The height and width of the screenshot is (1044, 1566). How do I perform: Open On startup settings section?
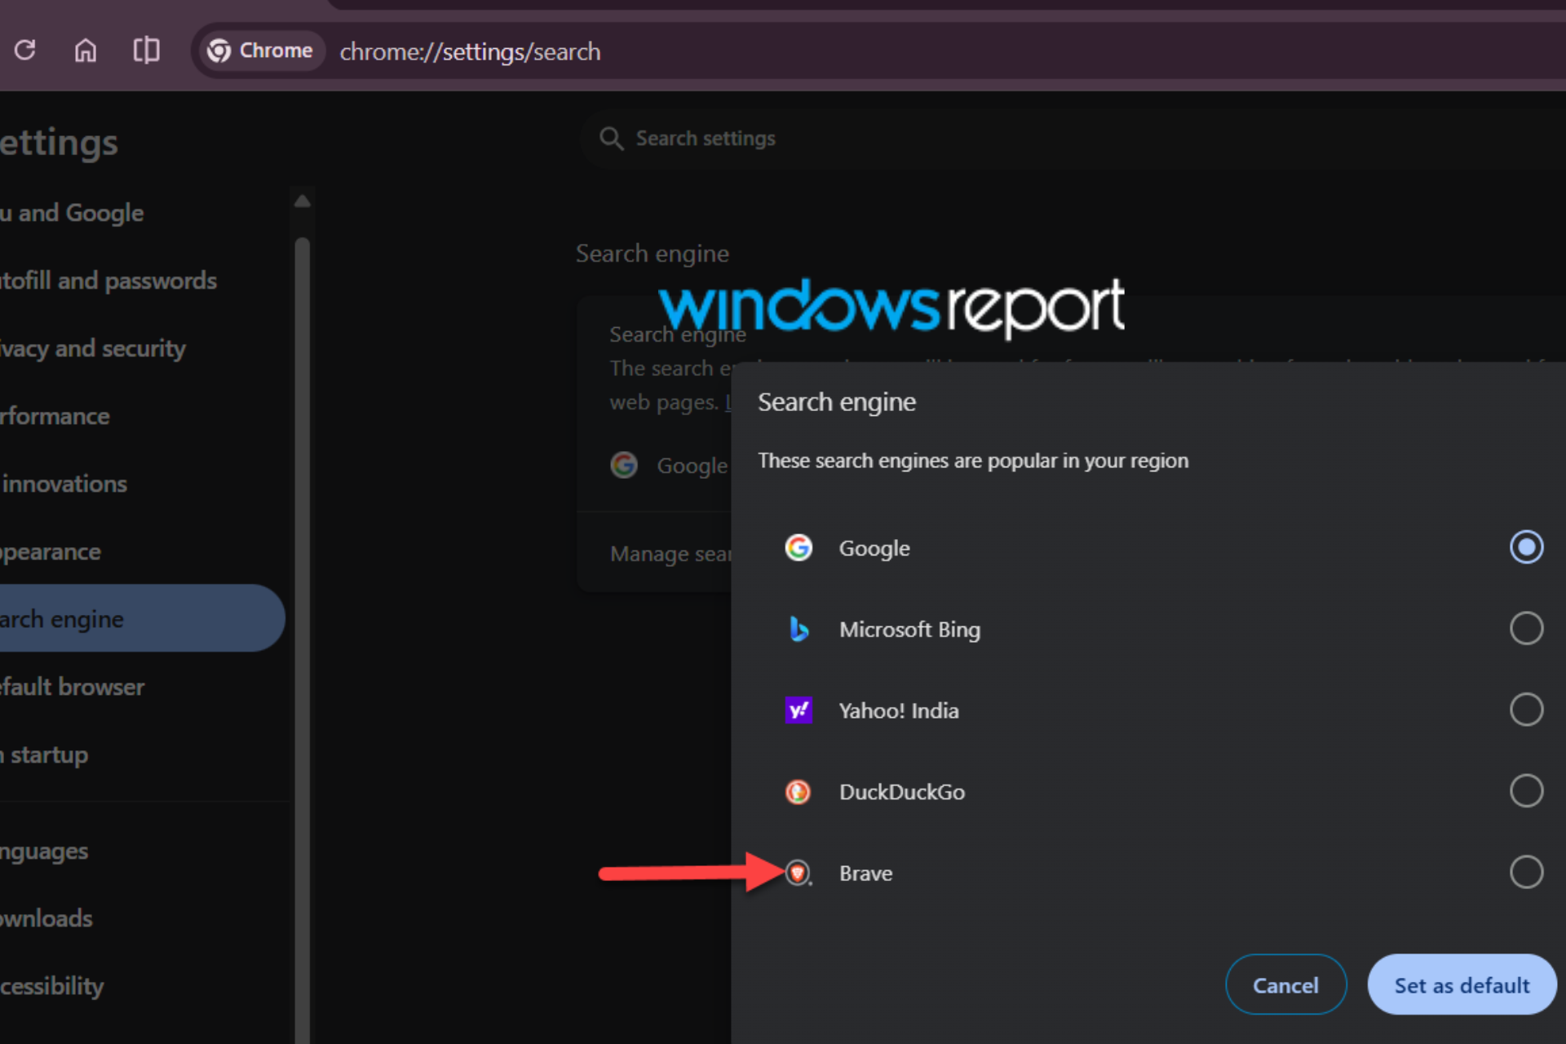(x=143, y=754)
